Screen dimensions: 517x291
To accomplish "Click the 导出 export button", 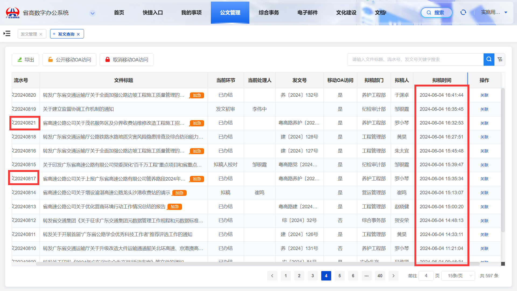I will pyautogui.click(x=26, y=60).
